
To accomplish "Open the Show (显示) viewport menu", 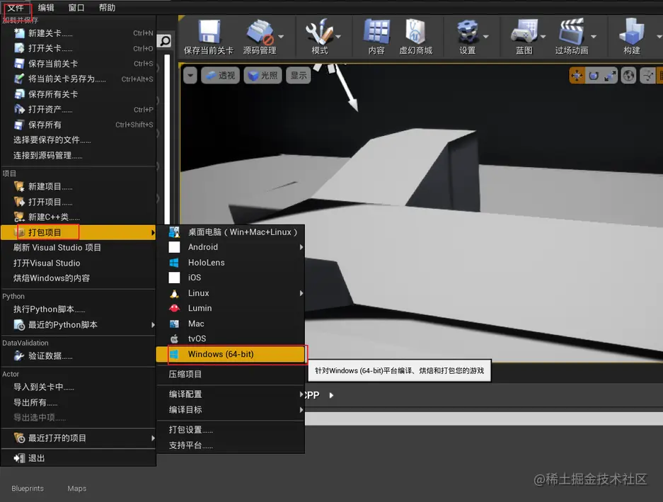I will click(x=299, y=75).
